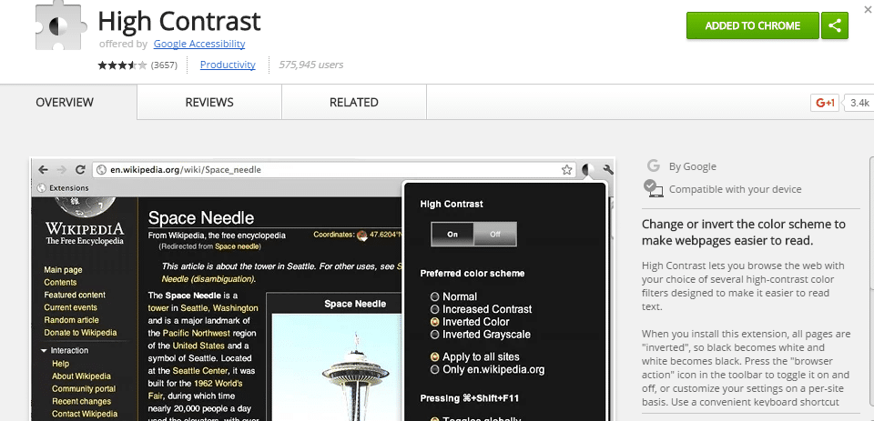Click the star rating icons
This screenshot has height=421, width=874.
(x=122, y=65)
